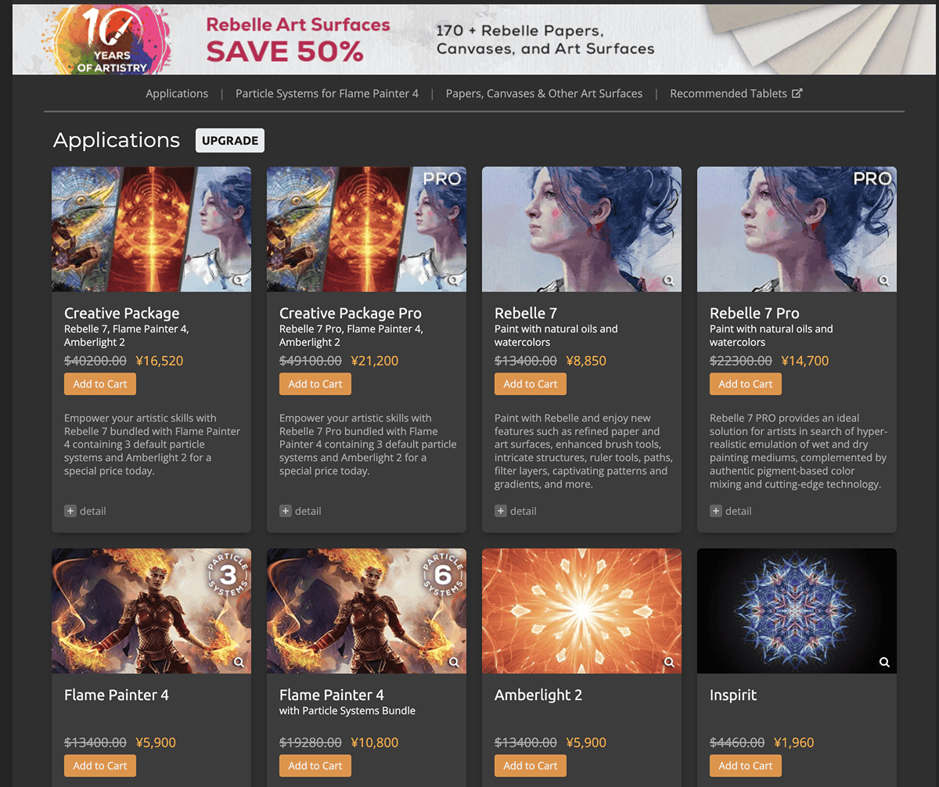The width and height of the screenshot is (939, 787).
Task: Show detail section for Rebelle 7 Pro
Action: (x=730, y=511)
